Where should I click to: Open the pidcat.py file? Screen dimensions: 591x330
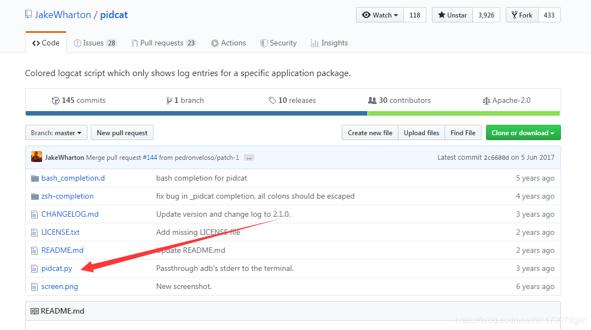(56, 269)
